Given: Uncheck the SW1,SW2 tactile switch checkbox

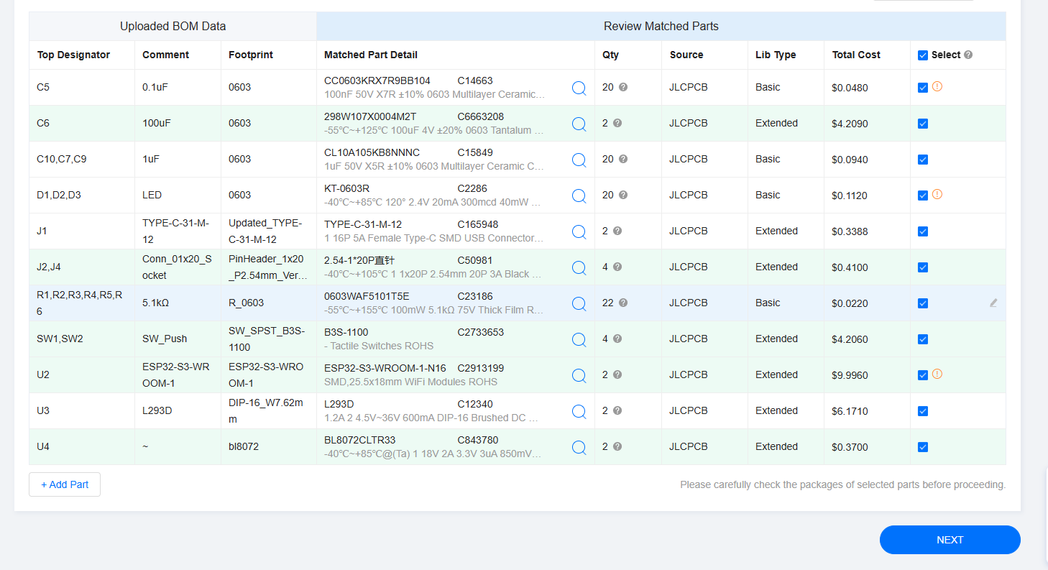Looking at the screenshot, I should pyautogui.click(x=923, y=339).
